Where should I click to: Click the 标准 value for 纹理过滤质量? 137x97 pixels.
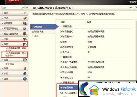click(90, 72)
